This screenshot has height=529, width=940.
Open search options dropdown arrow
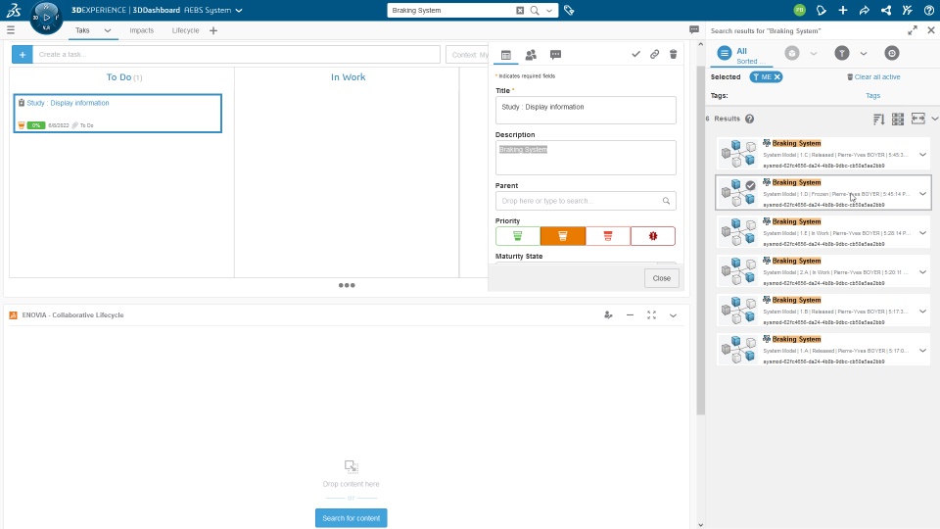click(x=549, y=10)
